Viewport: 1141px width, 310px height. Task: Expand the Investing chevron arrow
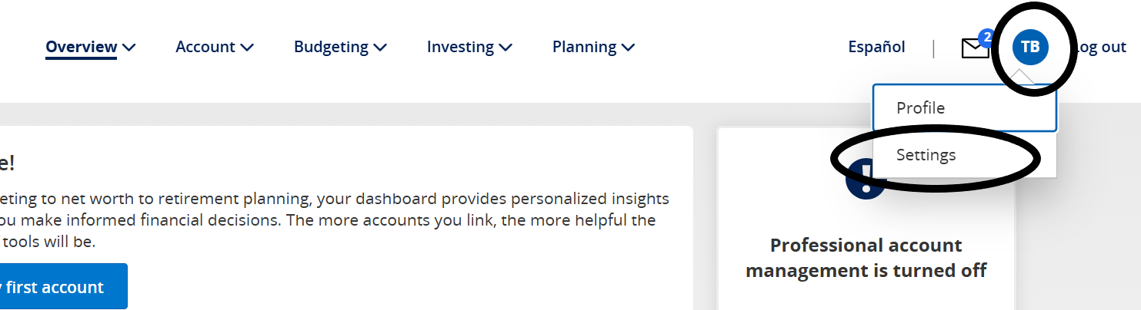505,48
